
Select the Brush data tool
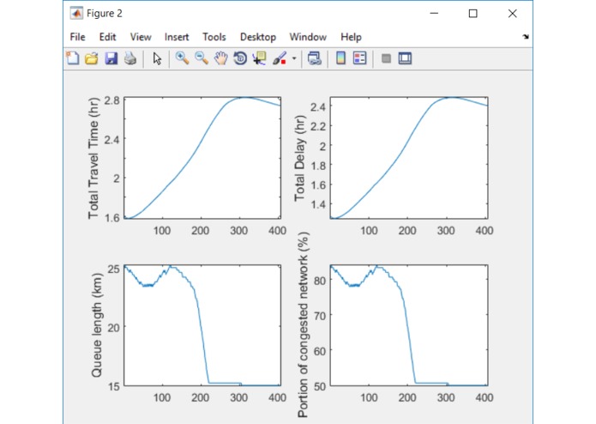coord(280,58)
